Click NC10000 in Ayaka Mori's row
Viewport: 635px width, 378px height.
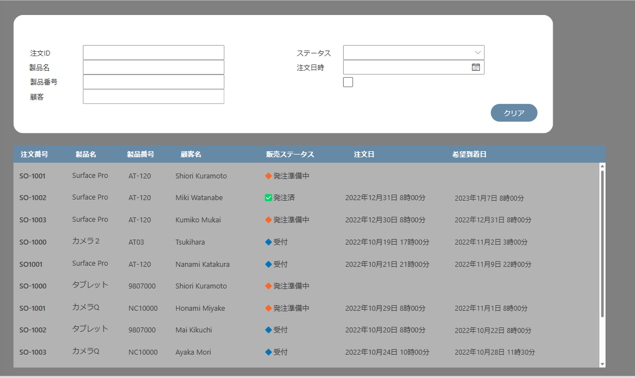pos(143,352)
